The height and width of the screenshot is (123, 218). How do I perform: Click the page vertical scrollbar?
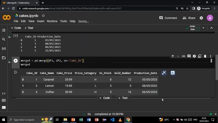pos(217,67)
